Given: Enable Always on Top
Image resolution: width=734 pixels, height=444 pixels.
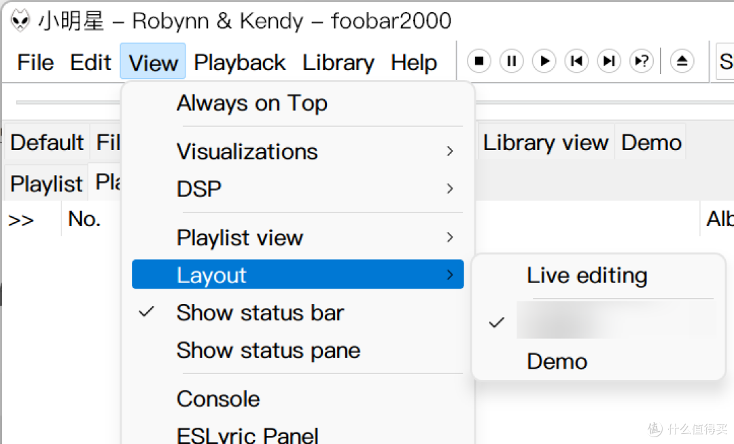Looking at the screenshot, I should [298, 103].
